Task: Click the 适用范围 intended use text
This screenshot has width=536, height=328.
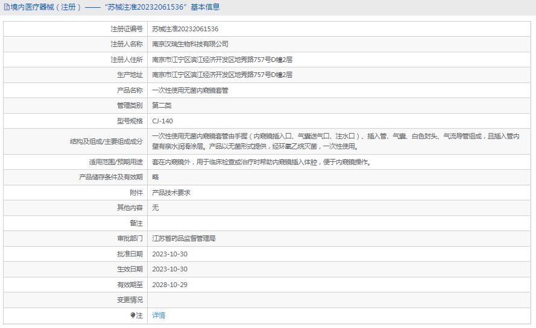Action: (x=262, y=162)
